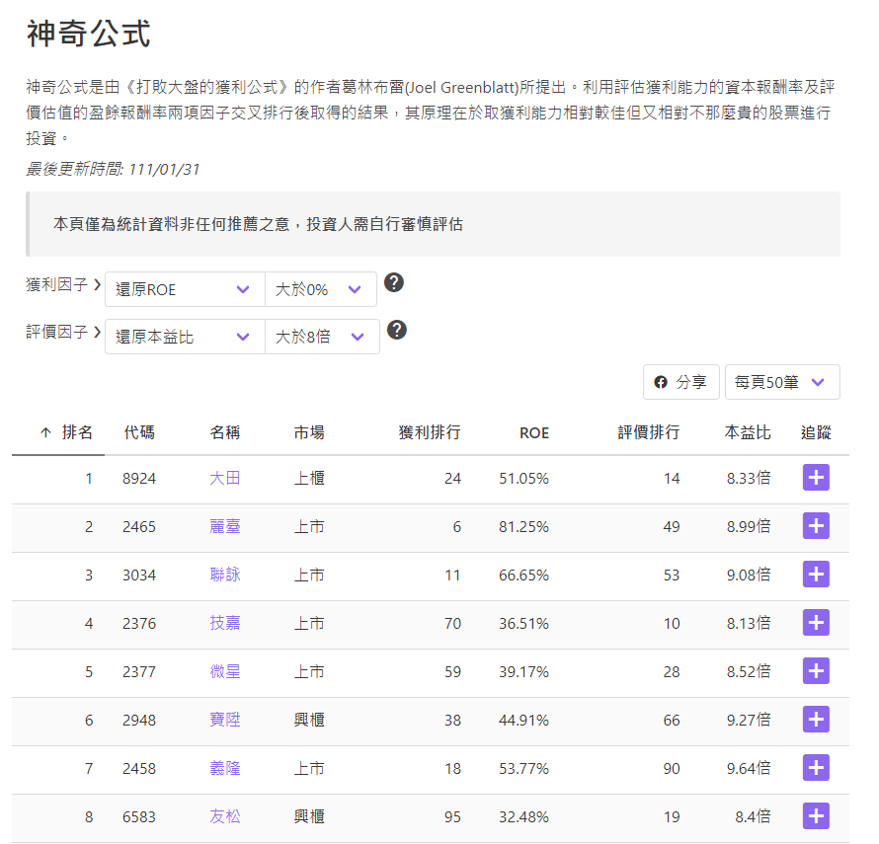Image resolution: width=879 pixels, height=844 pixels.
Task: Click stock code cell 2948
Action: click(x=139, y=721)
